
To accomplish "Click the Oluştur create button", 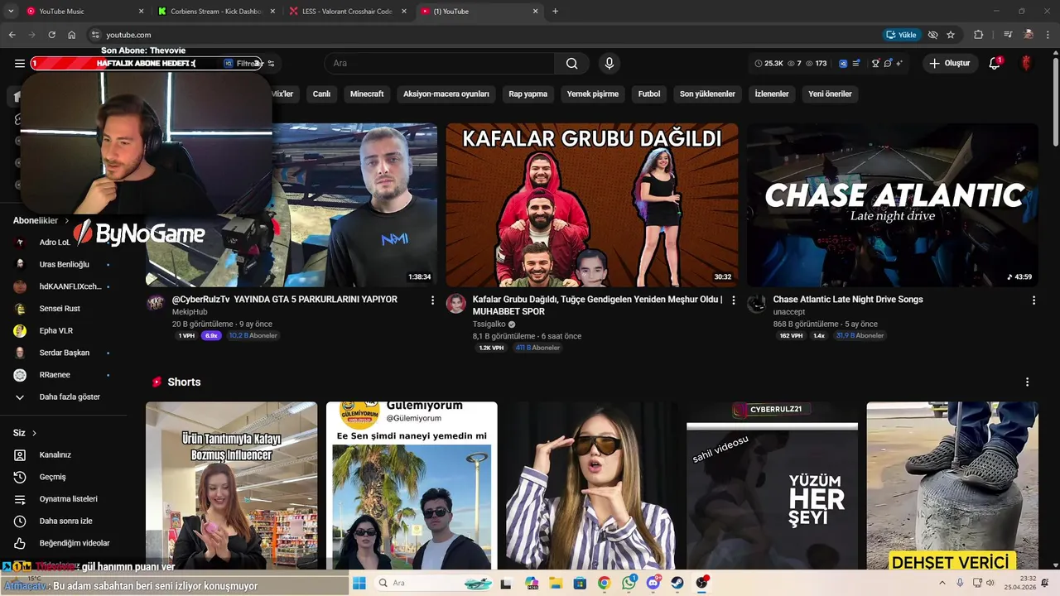I will [950, 64].
